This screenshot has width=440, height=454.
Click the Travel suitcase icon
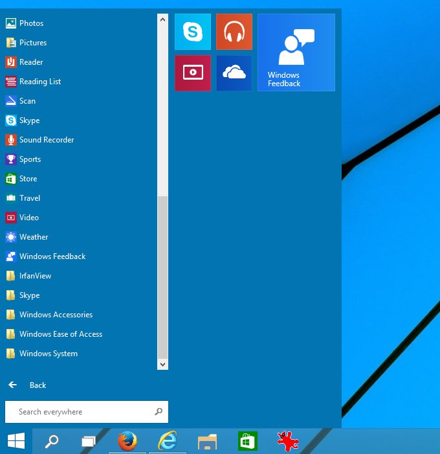pyautogui.click(x=11, y=198)
